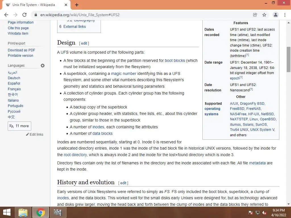Open the metadata link
The height and width of the screenshot is (218, 291).
click(257, 163)
